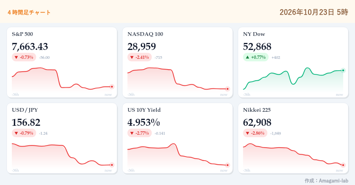355x185 pixels.
Task: Click the red endpoint dot on the Nikkei 225 chart
Action: coord(343,165)
